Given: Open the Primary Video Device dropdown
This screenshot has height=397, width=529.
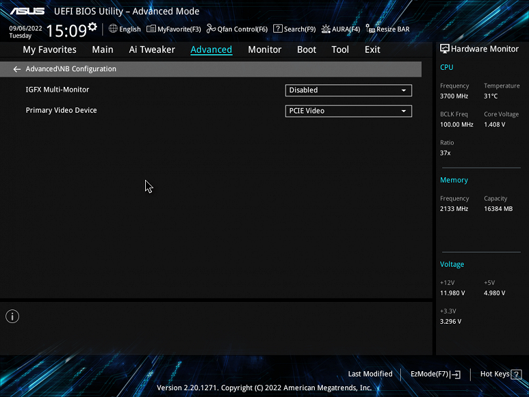Looking at the screenshot, I should coord(349,111).
